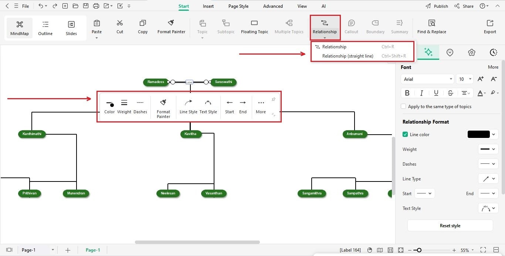Viewport: 505px width, 256px height.
Task: Choose Relationship Ctrl+R menu item
Action: tap(362, 47)
